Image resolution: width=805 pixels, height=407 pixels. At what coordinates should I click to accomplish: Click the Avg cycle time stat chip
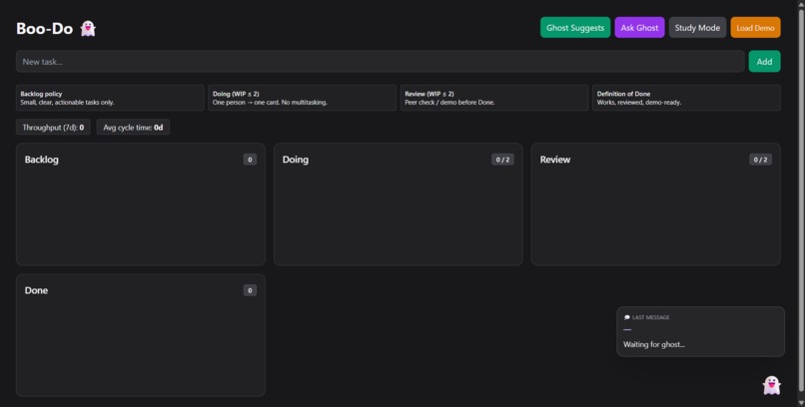click(133, 127)
